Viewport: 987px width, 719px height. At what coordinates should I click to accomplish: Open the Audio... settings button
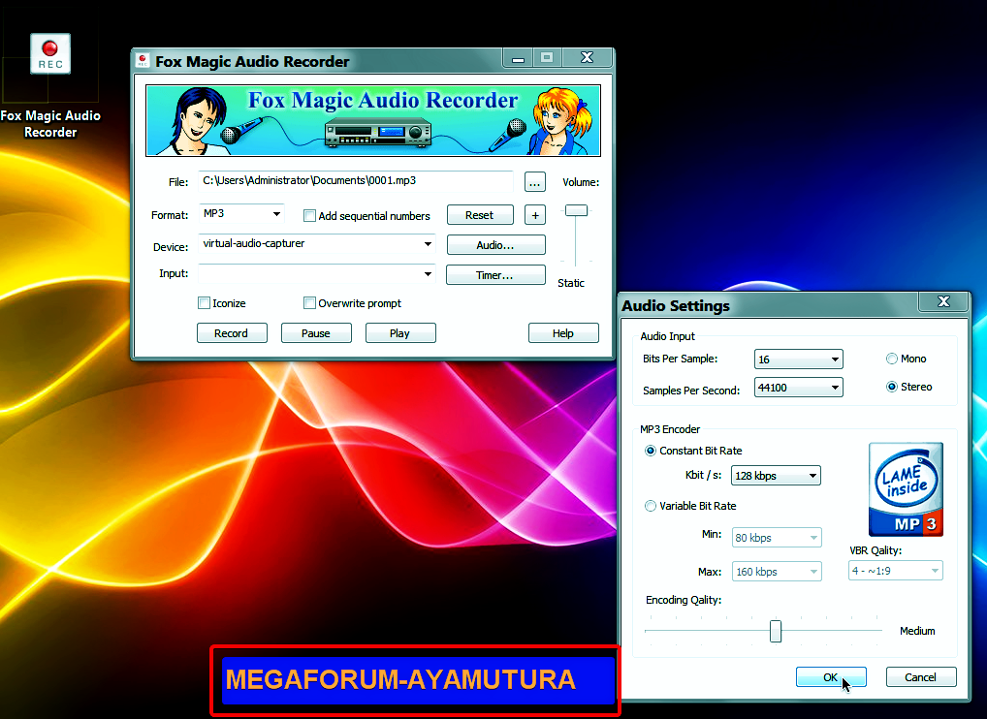(495, 245)
